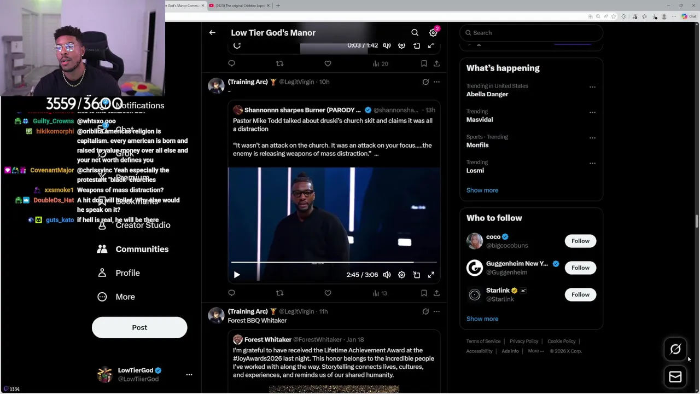This screenshot has height=394, width=700.
Task: Open settings on the 1:42 video
Action: click(401, 45)
